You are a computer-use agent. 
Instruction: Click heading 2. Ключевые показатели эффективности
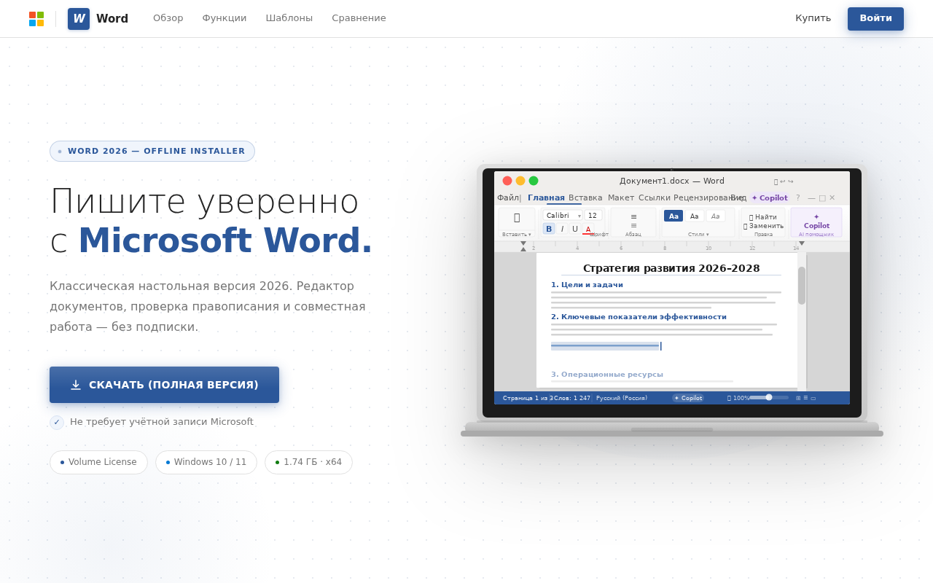pyautogui.click(x=639, y=317)
